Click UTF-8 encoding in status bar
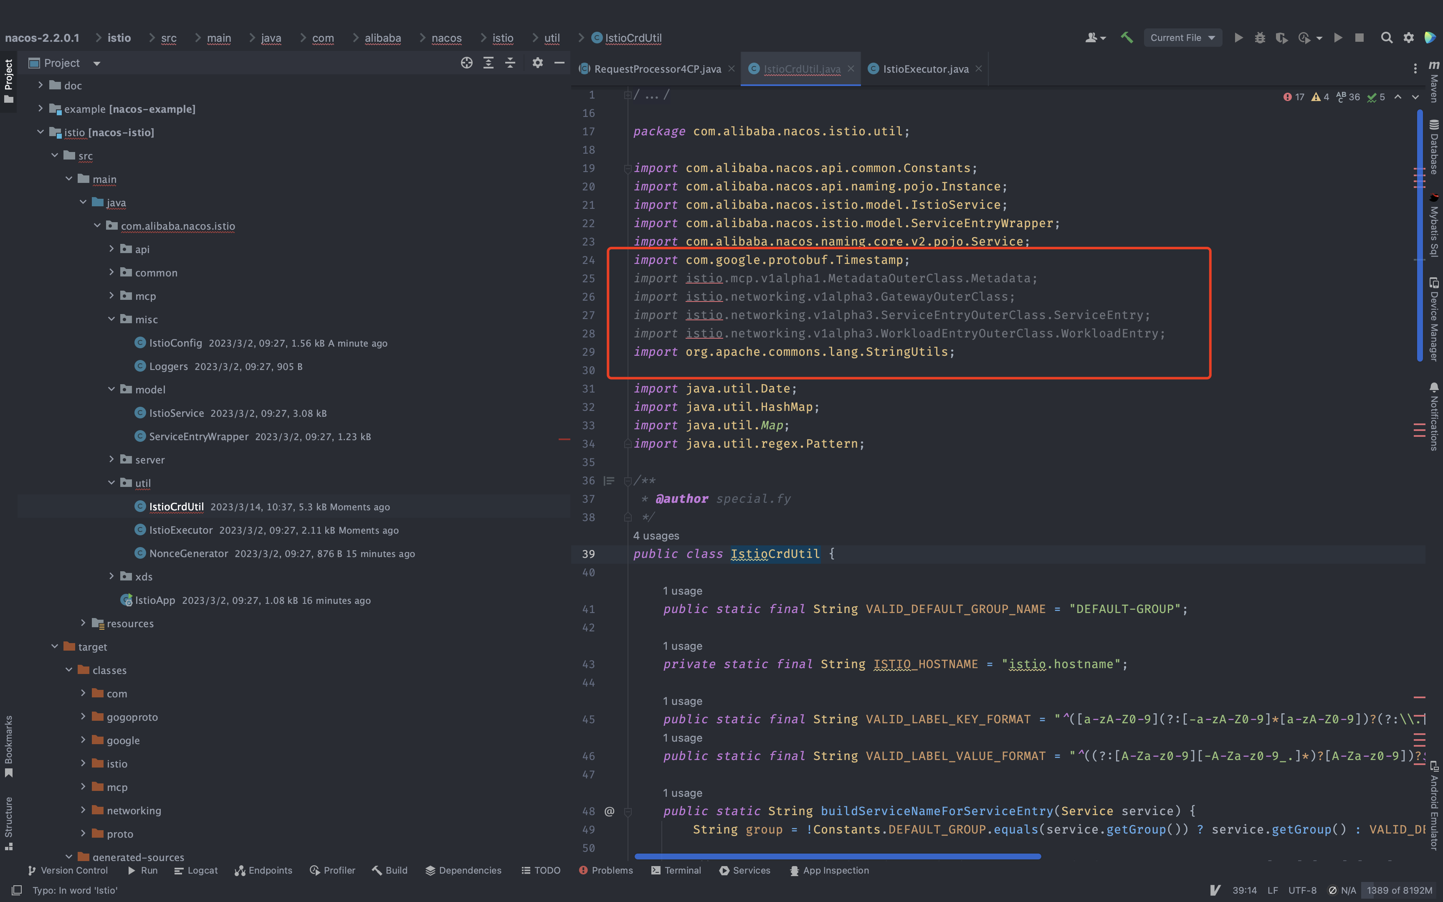Viewport: 1443px width, 902px height. [x=1302, y=890]
